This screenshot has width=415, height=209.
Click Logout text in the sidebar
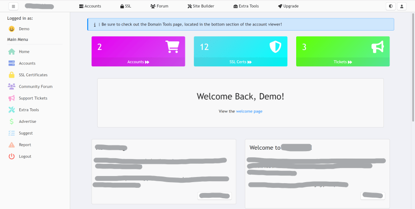pos(25,156)
